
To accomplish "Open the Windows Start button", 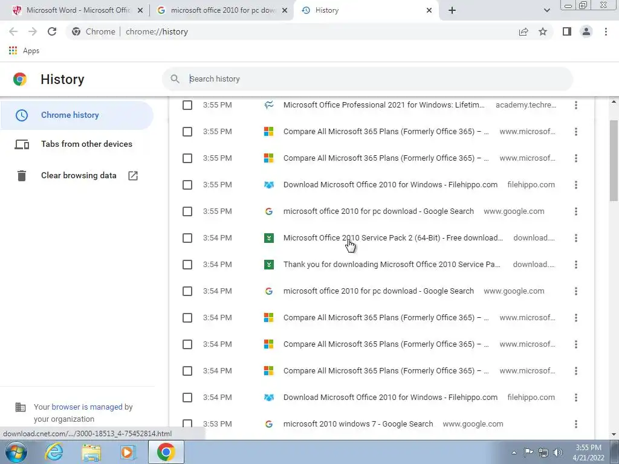I will pyautogui.click(x=16, y=452).
